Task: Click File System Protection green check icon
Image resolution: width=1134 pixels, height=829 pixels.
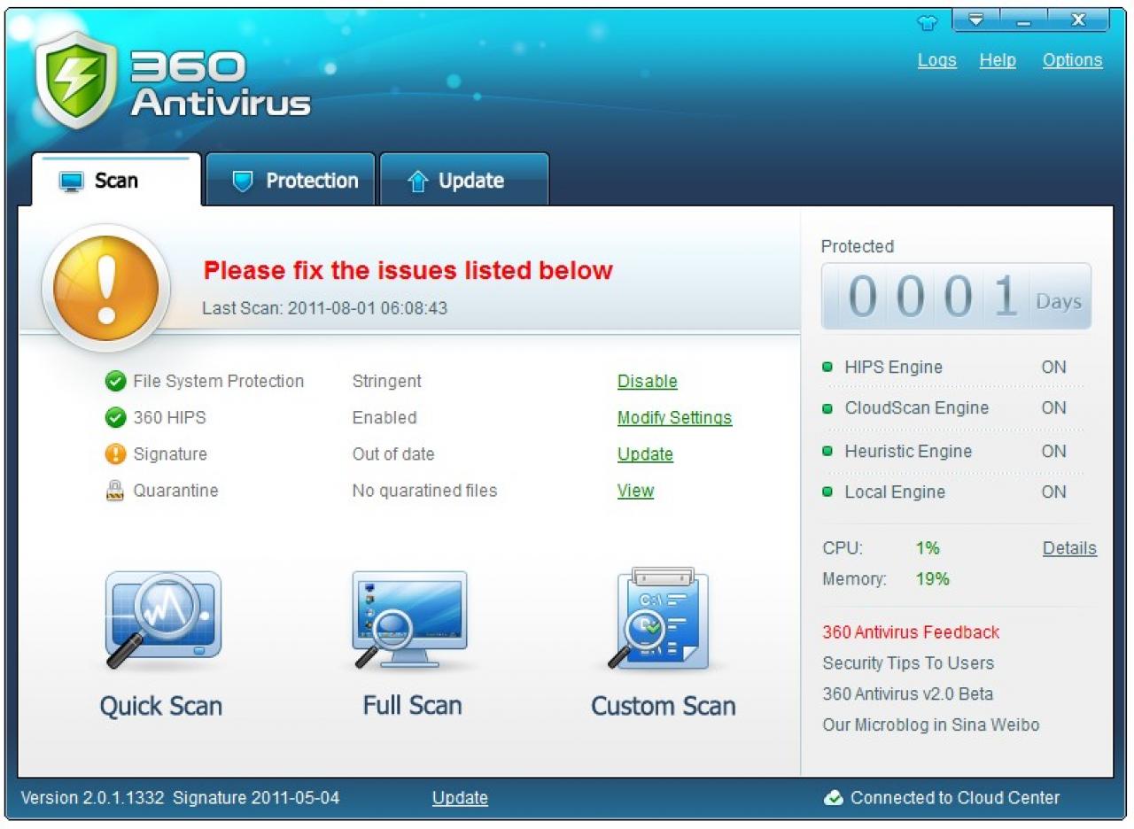Action: (115, 382)
